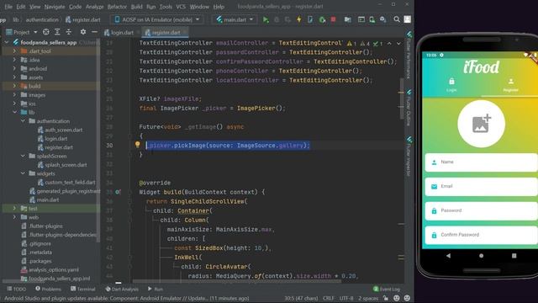This screenshot has height=303, width=538.
Task: Open the project panel settings gear
Action: pyautogui.click(x=83, y=32)
